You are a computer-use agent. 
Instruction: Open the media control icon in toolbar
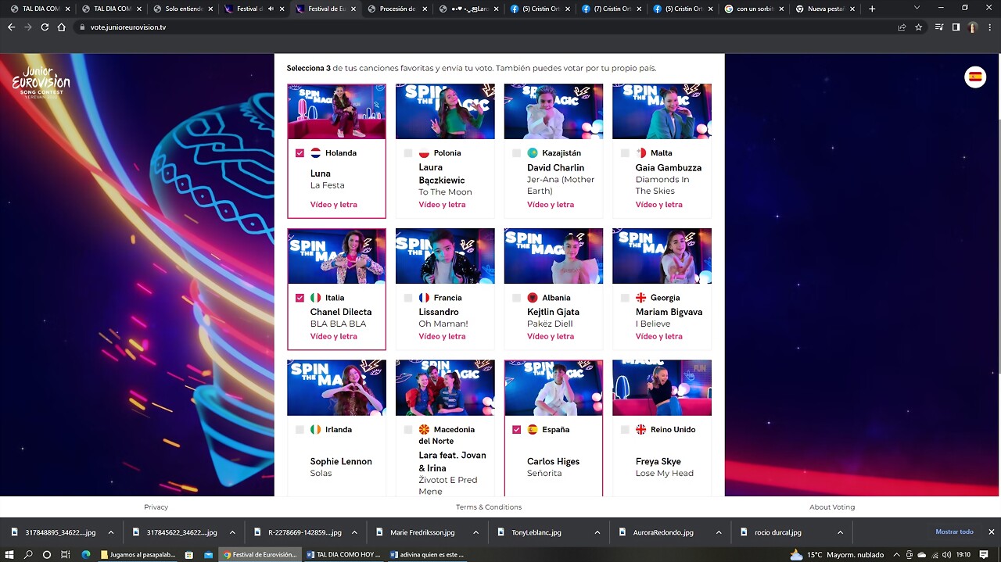939,27
